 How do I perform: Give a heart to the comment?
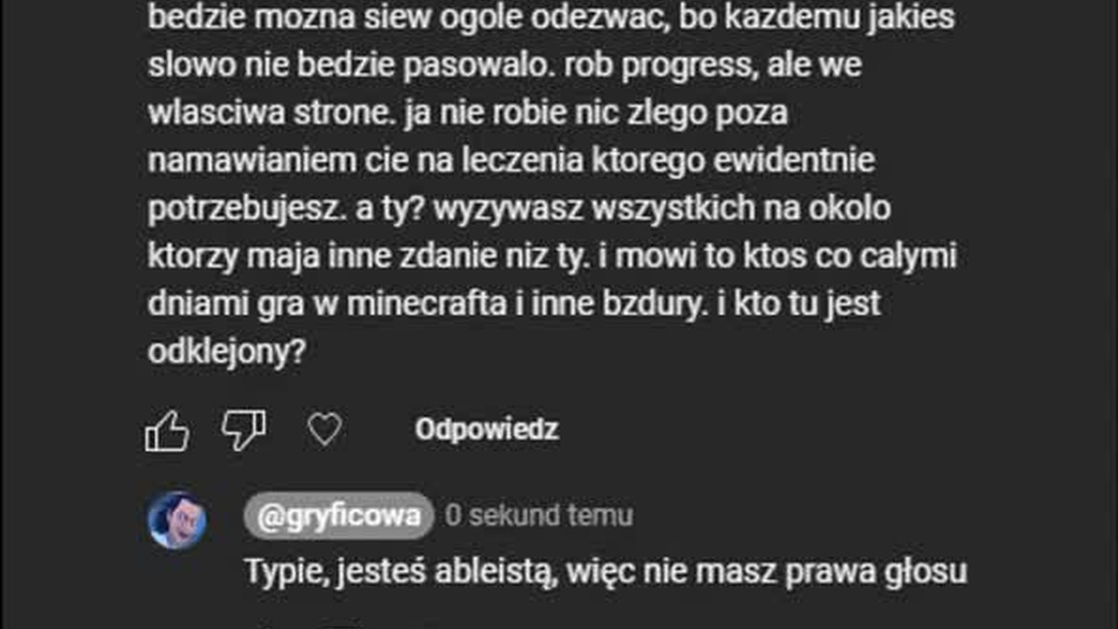pyautogui.click(x=325, y=430)
